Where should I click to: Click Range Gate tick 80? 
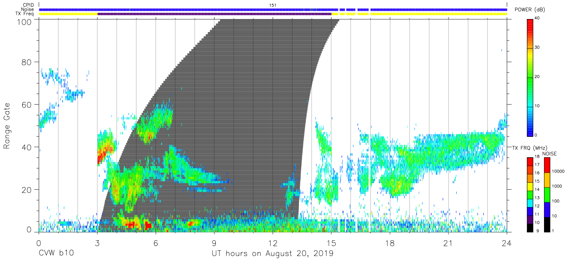[27, 62]
